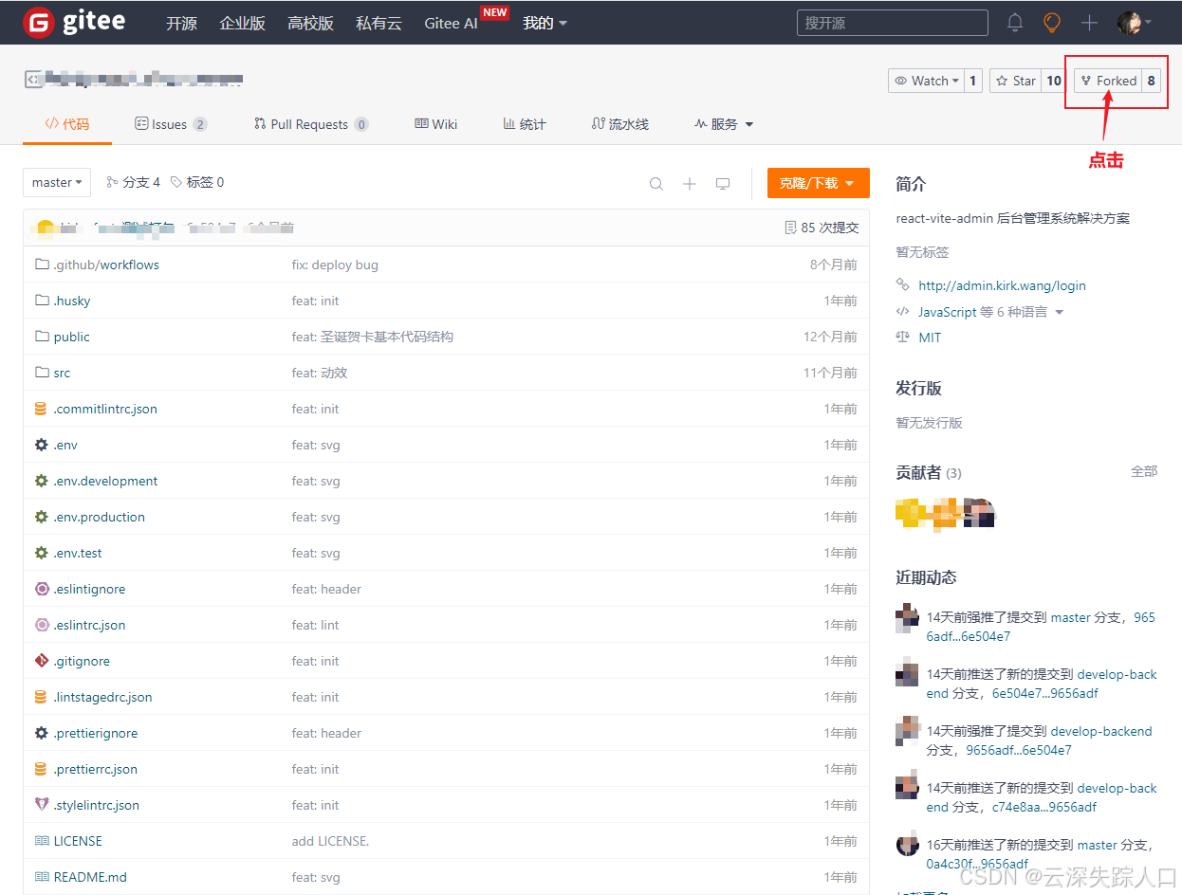Viewport: 1182px width, 895px height.
Task: Open the Web IDE monitor icon
Action: (723, 184)
